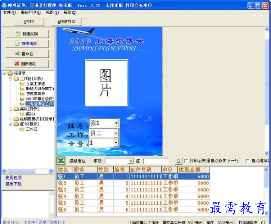Select the 张3 row in data table
Viewport: 271px width, 224px height.
[x=133, y=190]
